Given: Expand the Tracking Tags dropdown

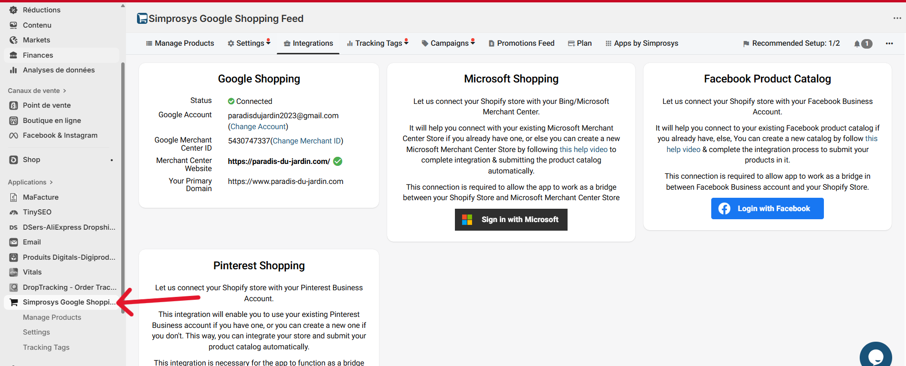Looking at the screenshot, I should (x=378, y=43).
